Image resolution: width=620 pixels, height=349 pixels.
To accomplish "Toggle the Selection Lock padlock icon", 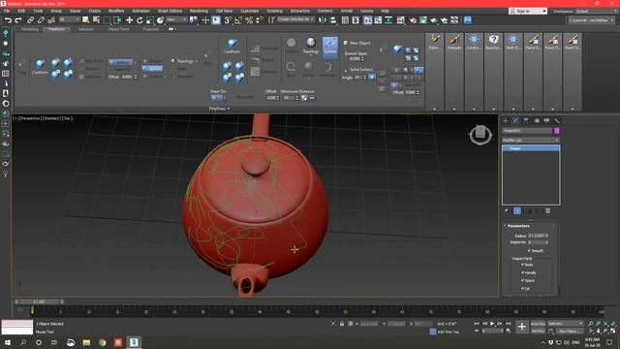I will point(342,324).
